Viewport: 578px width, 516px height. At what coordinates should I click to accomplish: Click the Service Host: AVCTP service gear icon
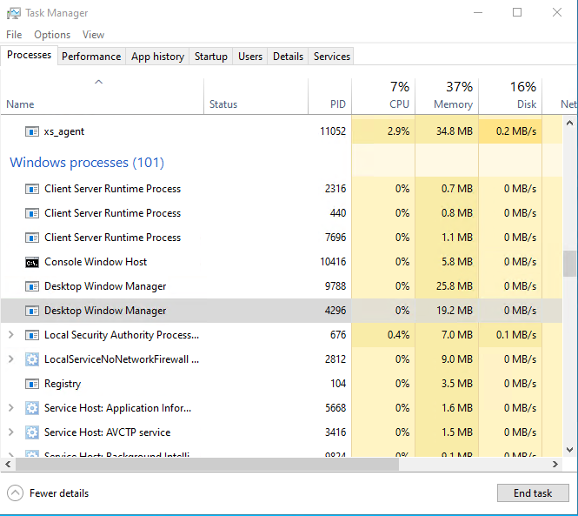tap(32, 432)
